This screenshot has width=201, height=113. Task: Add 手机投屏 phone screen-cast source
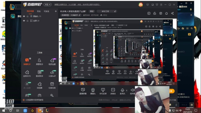pyautogui.click(x=103, y=91)
